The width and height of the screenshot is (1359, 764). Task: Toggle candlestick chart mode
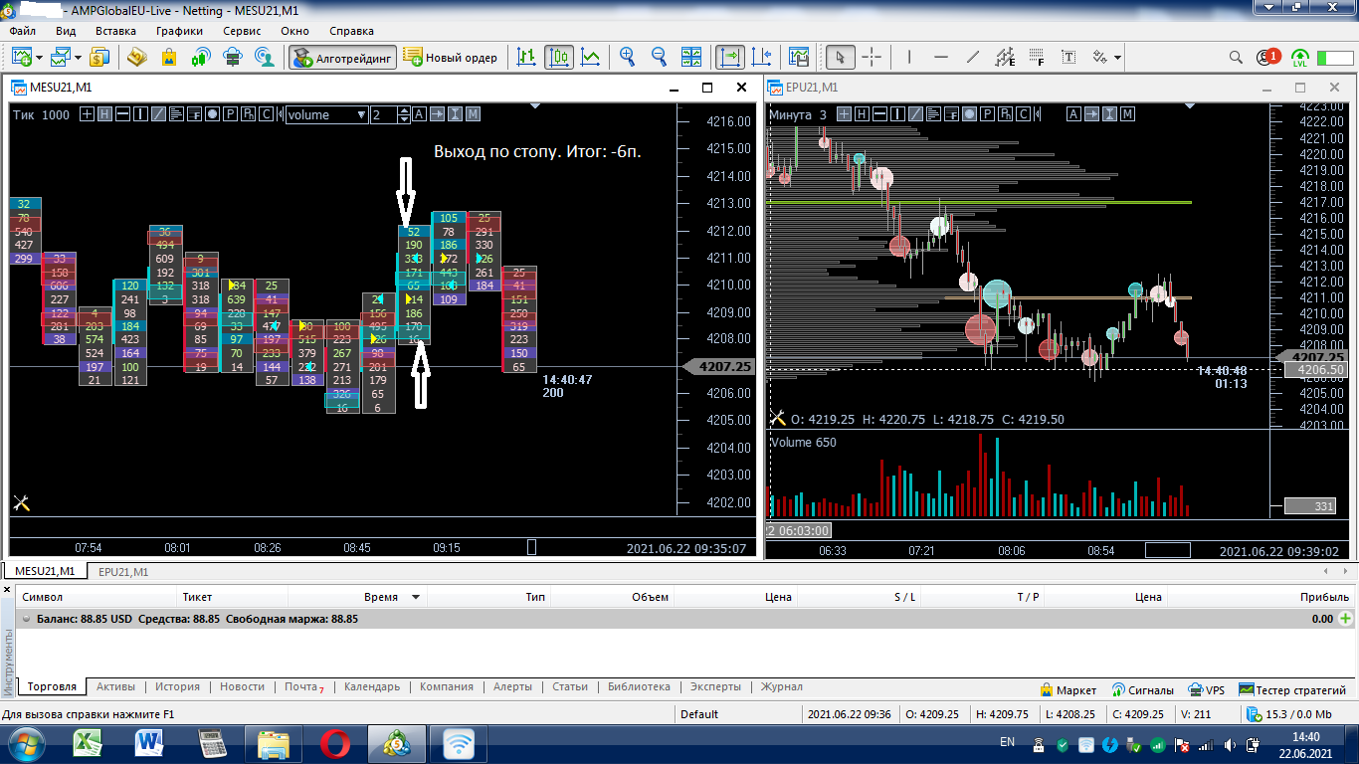click(559, 57)
